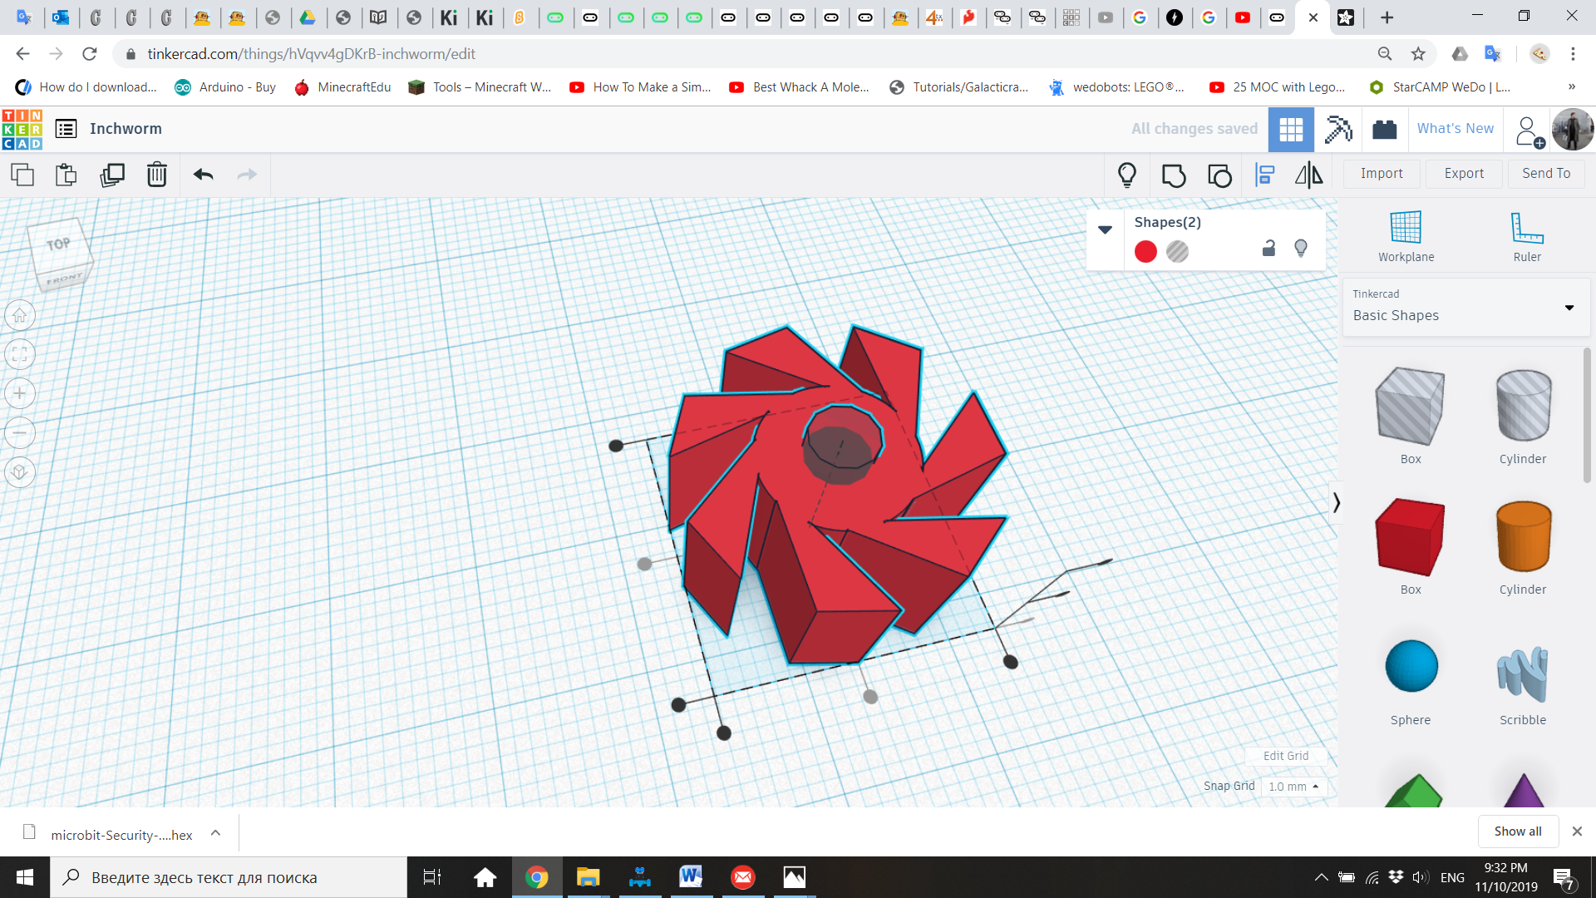
Task: Open the MinecraftEdu bookmark
Action: coord(342,86)
